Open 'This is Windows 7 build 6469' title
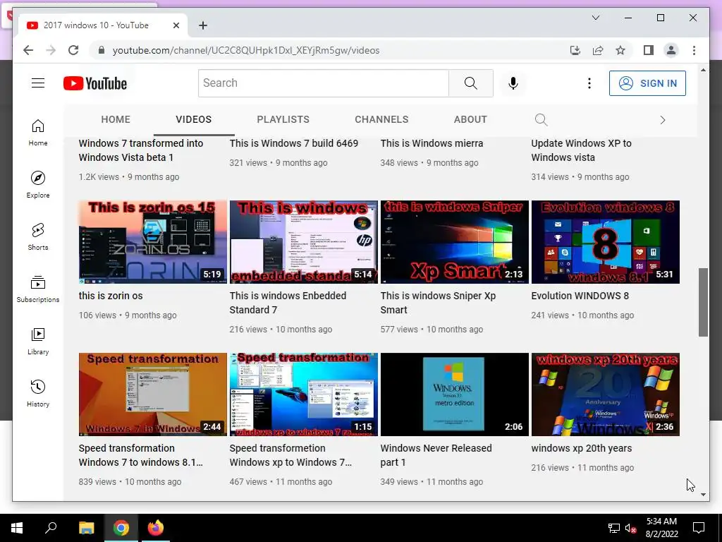 tap(294, 143)
